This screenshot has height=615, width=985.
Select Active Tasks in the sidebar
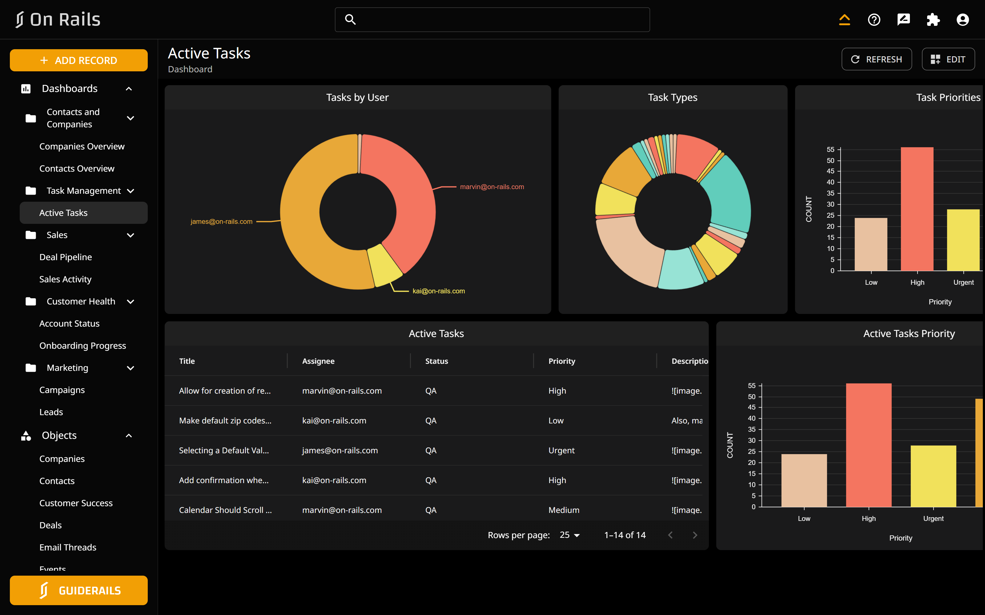pyautogui.click(x=63, y=212)
